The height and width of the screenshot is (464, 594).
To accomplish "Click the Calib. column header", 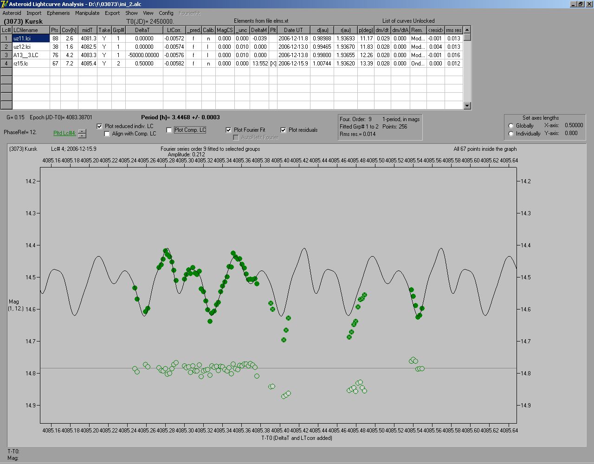I will (209, 30).
